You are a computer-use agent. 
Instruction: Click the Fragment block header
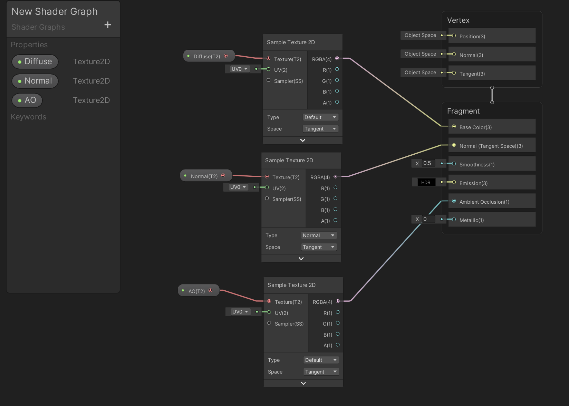pyautogui.click(x=463, y=111)
